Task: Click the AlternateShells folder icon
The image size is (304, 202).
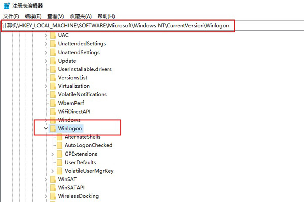Action: point(59,137)
